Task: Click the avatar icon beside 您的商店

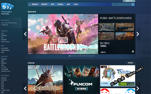Action: click(x=30, y=4)
